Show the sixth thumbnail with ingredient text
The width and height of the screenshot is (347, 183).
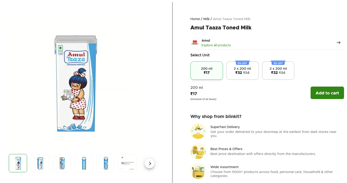[127, 163]
